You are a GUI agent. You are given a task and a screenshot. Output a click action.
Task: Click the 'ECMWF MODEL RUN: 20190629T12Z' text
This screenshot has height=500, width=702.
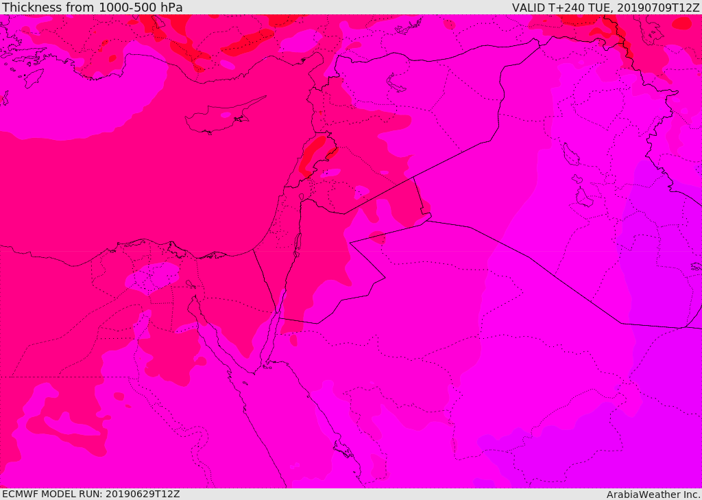[x=91, y=494]
